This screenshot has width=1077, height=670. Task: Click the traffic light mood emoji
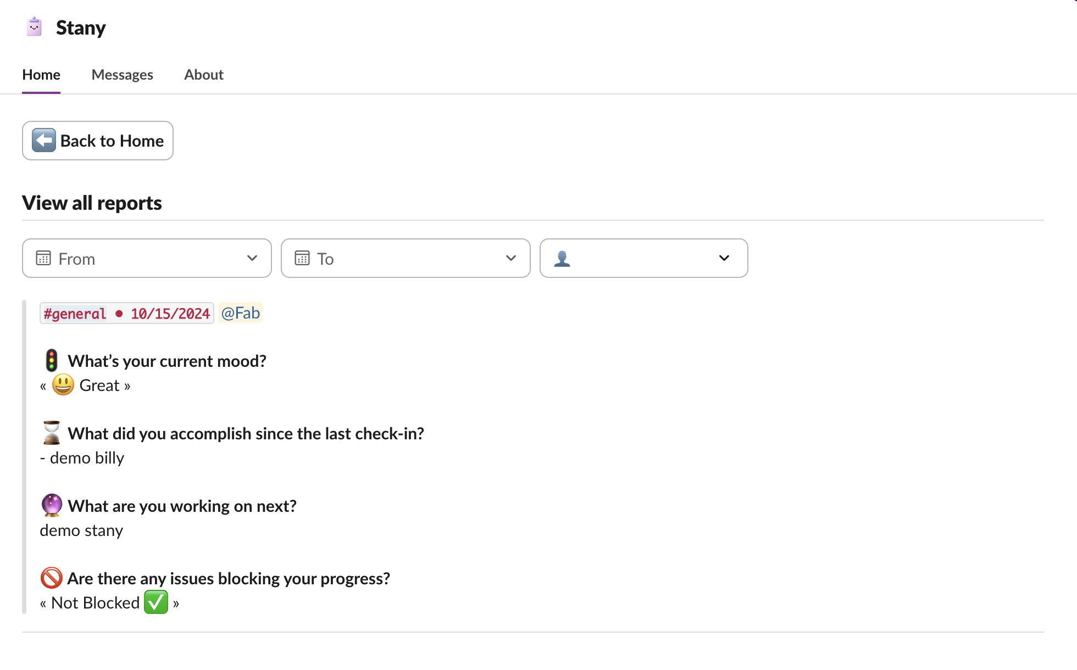click(x=52, y=361)
